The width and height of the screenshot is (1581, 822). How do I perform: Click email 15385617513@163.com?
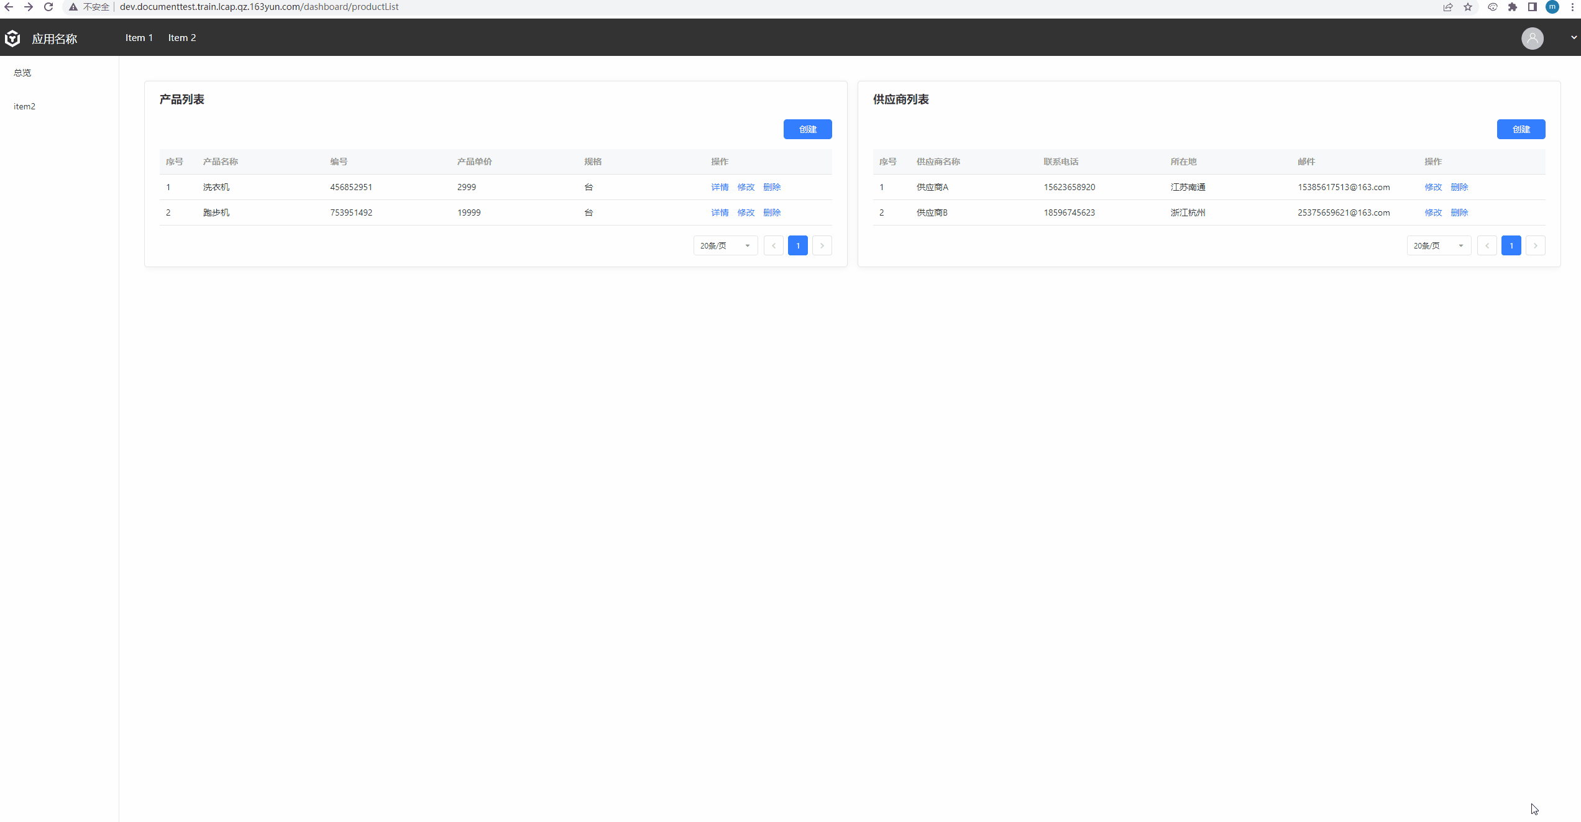[1344, 187]
